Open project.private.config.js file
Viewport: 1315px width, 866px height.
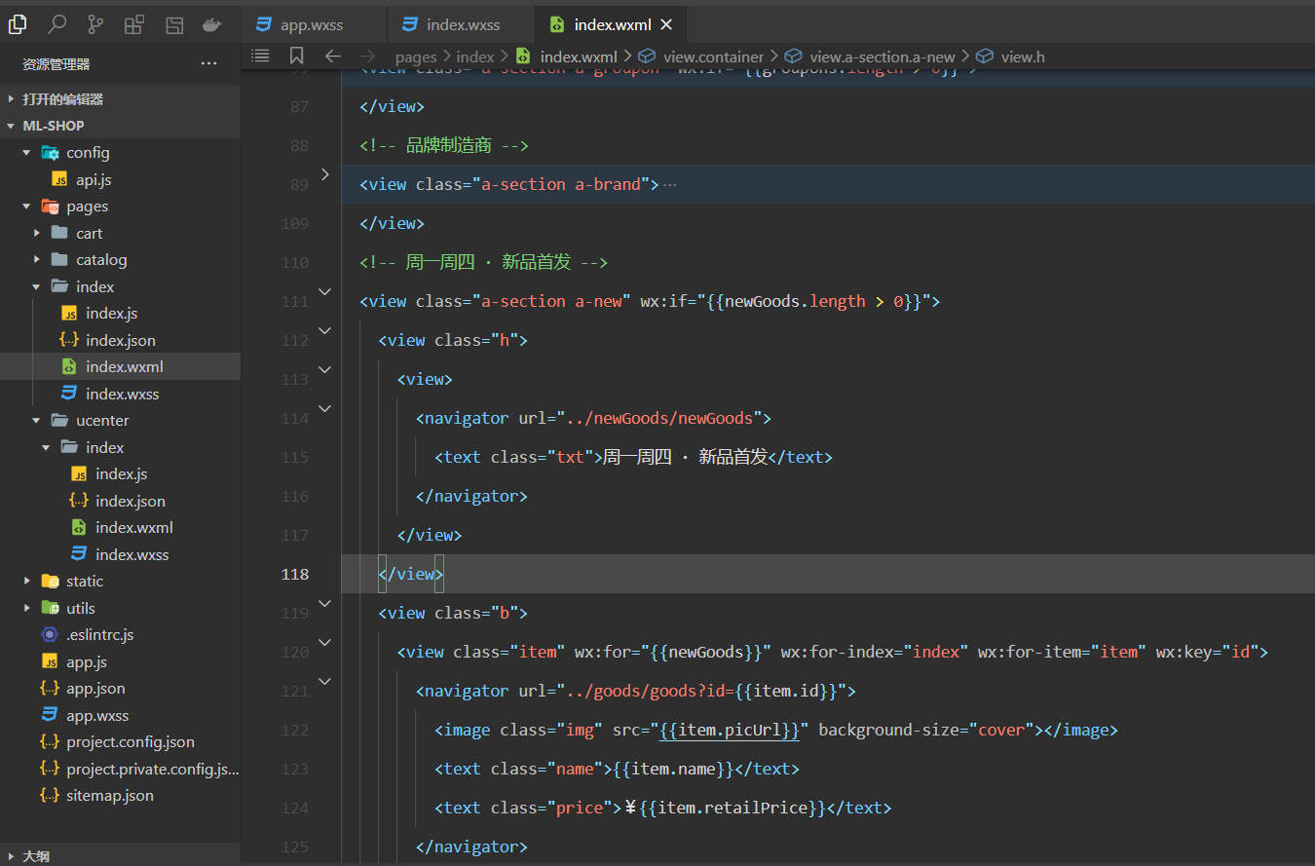[120, 769]
